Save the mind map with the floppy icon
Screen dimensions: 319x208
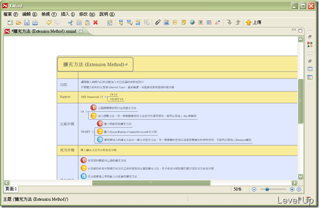click(27, 22)
